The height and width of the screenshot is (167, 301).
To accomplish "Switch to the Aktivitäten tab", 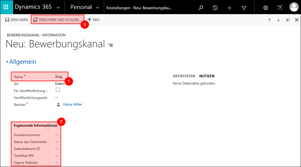I will point(184,76).
